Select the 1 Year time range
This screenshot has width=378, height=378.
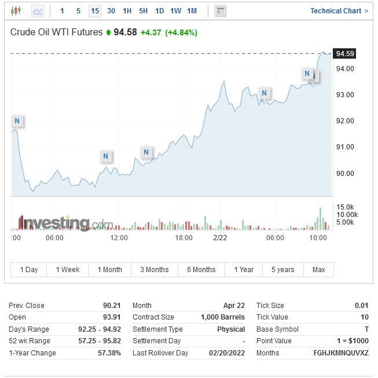(x=244, y=270)
